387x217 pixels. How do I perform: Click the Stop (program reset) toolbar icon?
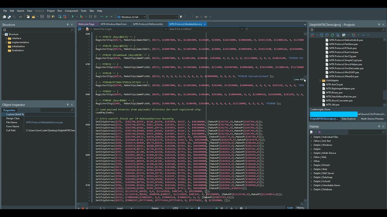[x=95, y=17]
